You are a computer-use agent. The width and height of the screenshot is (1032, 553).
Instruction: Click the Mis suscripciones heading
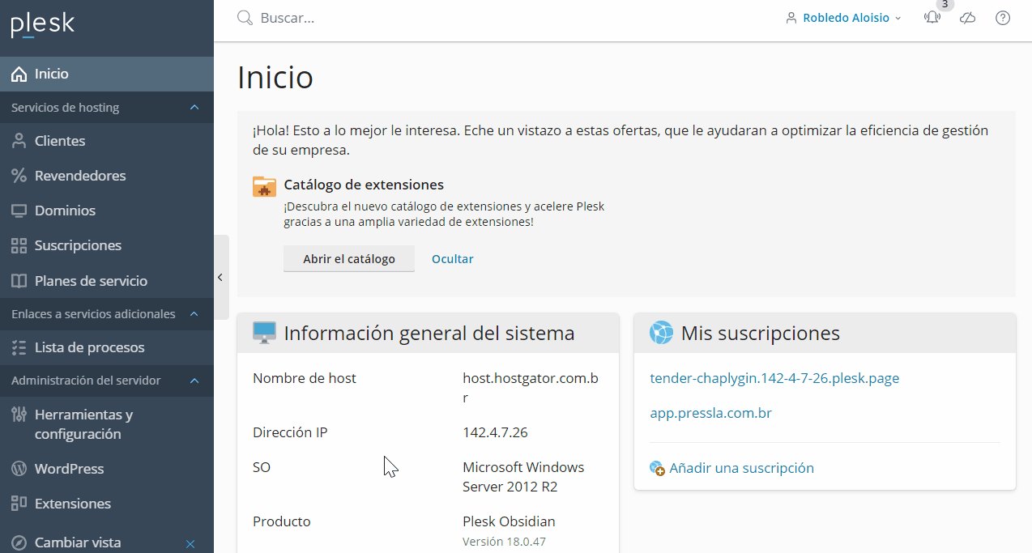(x=761, y=333)
